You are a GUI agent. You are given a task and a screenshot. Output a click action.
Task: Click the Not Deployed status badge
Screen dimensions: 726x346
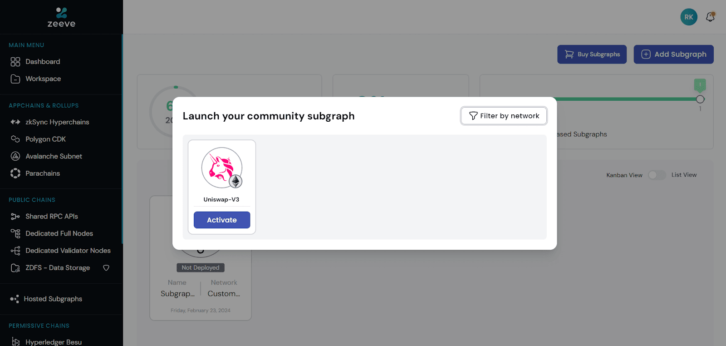[201, 268]
